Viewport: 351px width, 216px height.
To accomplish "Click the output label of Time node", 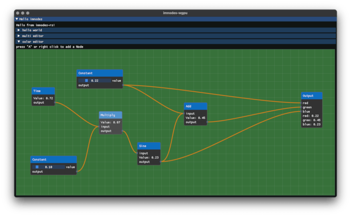I will pyautogui.click(x=39, y=103).
